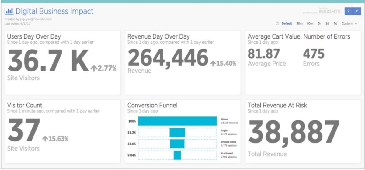Click the fullscreen expand arrows icon
Viewport: 365px width, 170px height.
point(356,11)
